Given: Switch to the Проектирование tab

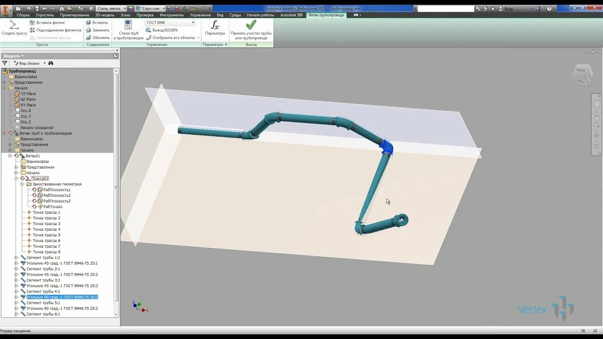Looking at the screenshot, I should click(x=74, y=15).
